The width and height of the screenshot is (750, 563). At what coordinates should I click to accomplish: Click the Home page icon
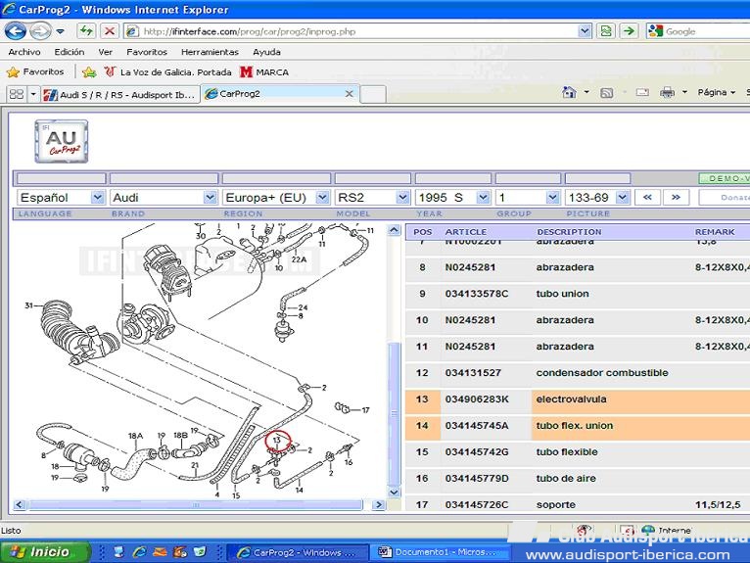(x=569, y=92)
